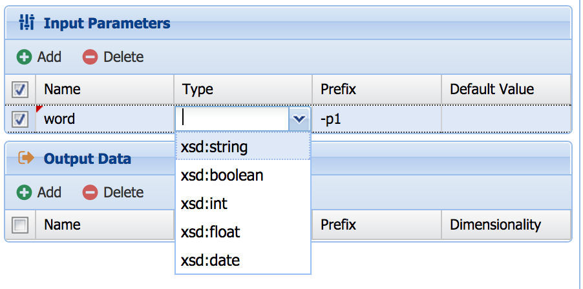This screenshot has width=583, height=289.
Task: Click red minus icon in Output Data
Action: click(90, 192)
